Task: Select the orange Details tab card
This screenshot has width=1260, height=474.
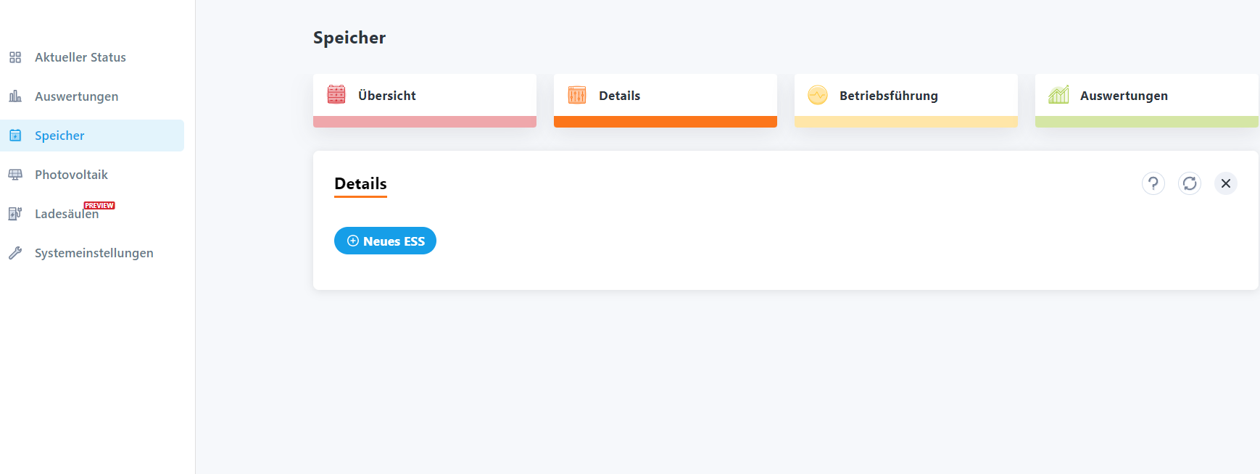Action: [x=665, y=96]
